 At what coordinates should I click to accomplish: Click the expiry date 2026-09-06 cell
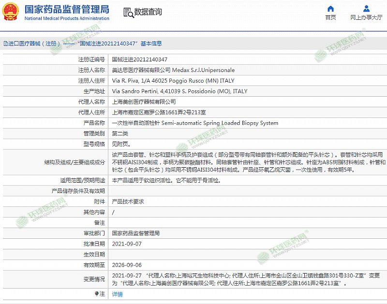(x=126, y=265)
